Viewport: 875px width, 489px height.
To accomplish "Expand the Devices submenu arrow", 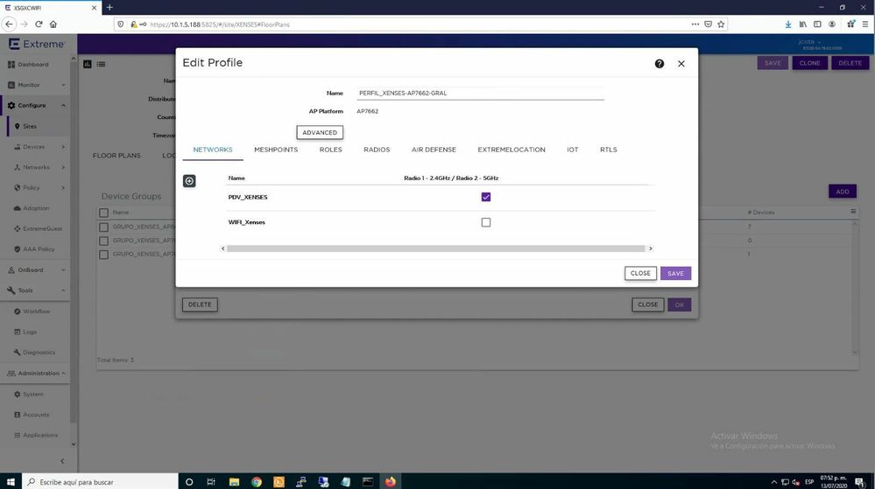I will [x=63, y=147].
